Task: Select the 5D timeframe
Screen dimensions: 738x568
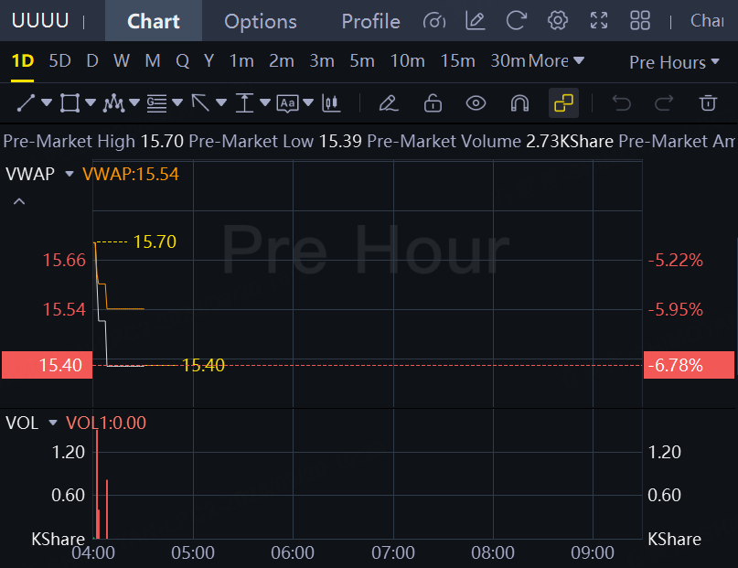Action: [x=59, y=61]
